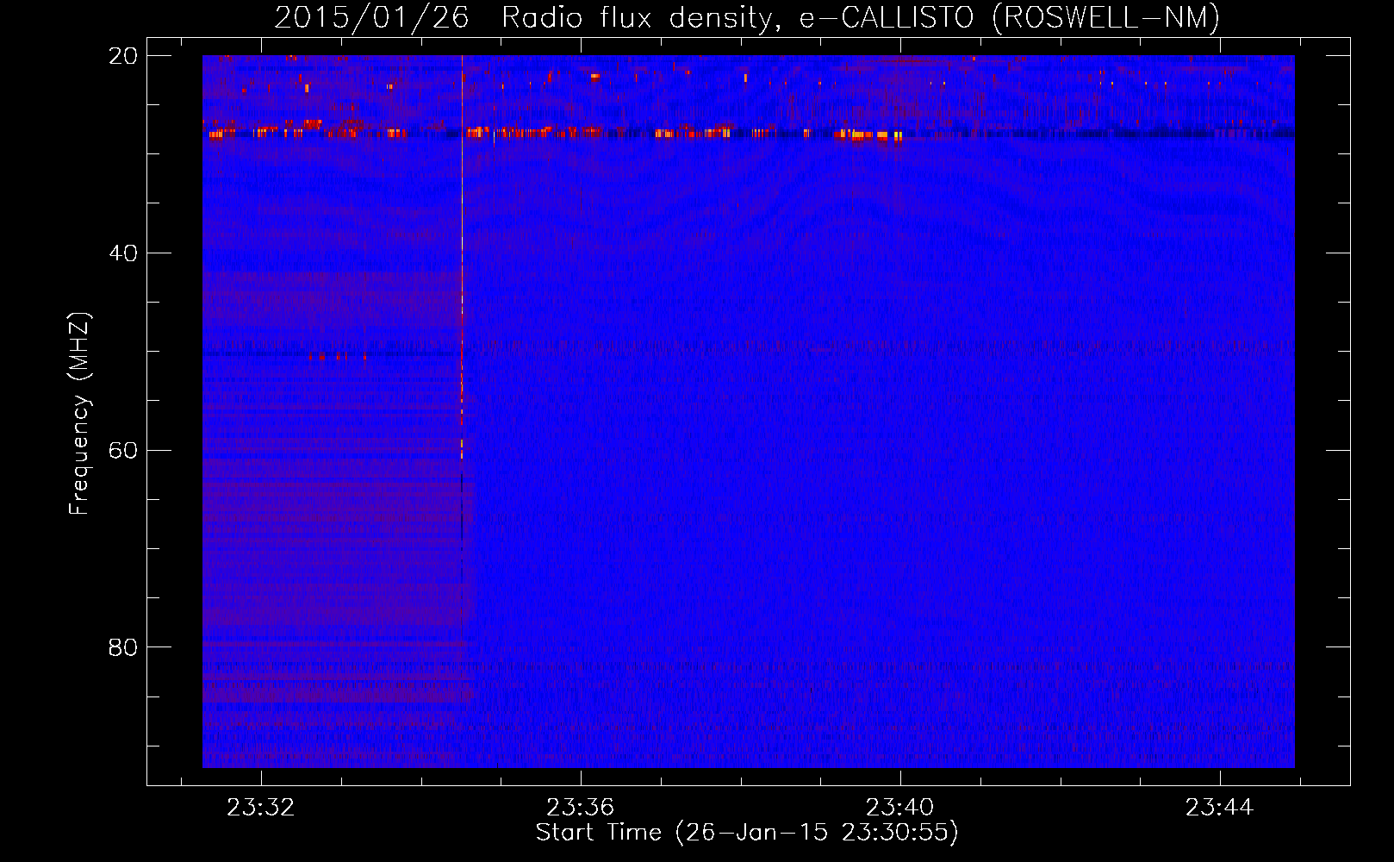Image resolution: width=1394 pixels, height=862 pixels.
Task: Click the time tick label '23:44'
Action: click(x=1220, y=808)
